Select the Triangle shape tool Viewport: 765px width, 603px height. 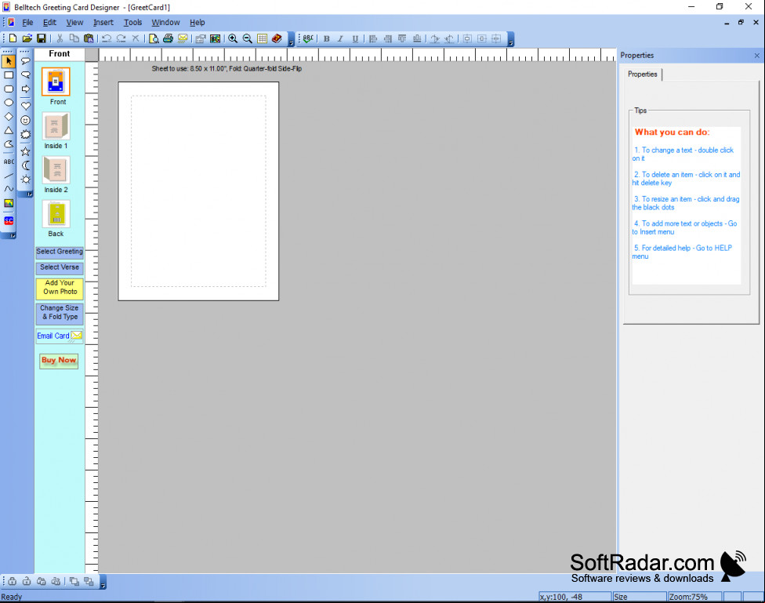click(x=9, y=130)
